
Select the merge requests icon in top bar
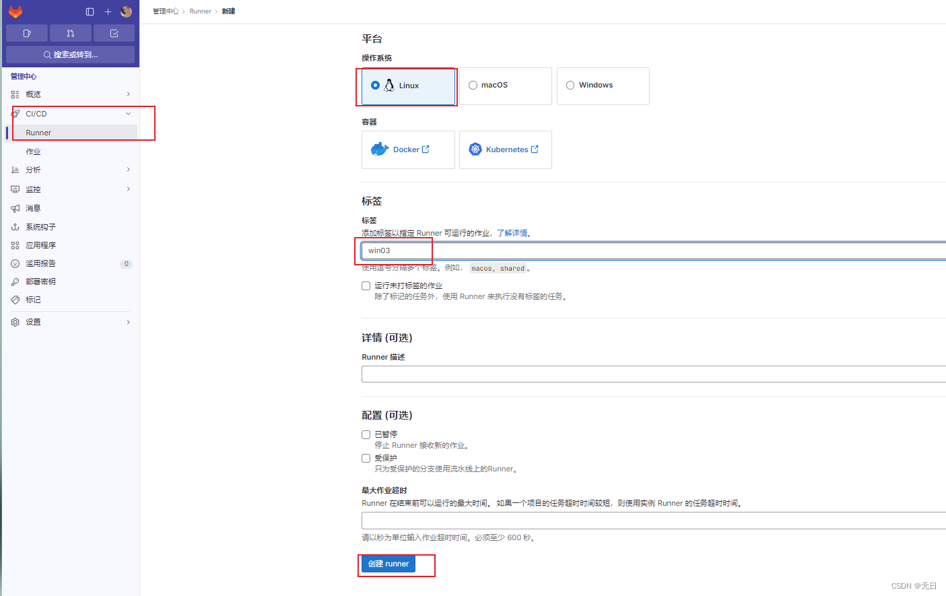[71, 32]
